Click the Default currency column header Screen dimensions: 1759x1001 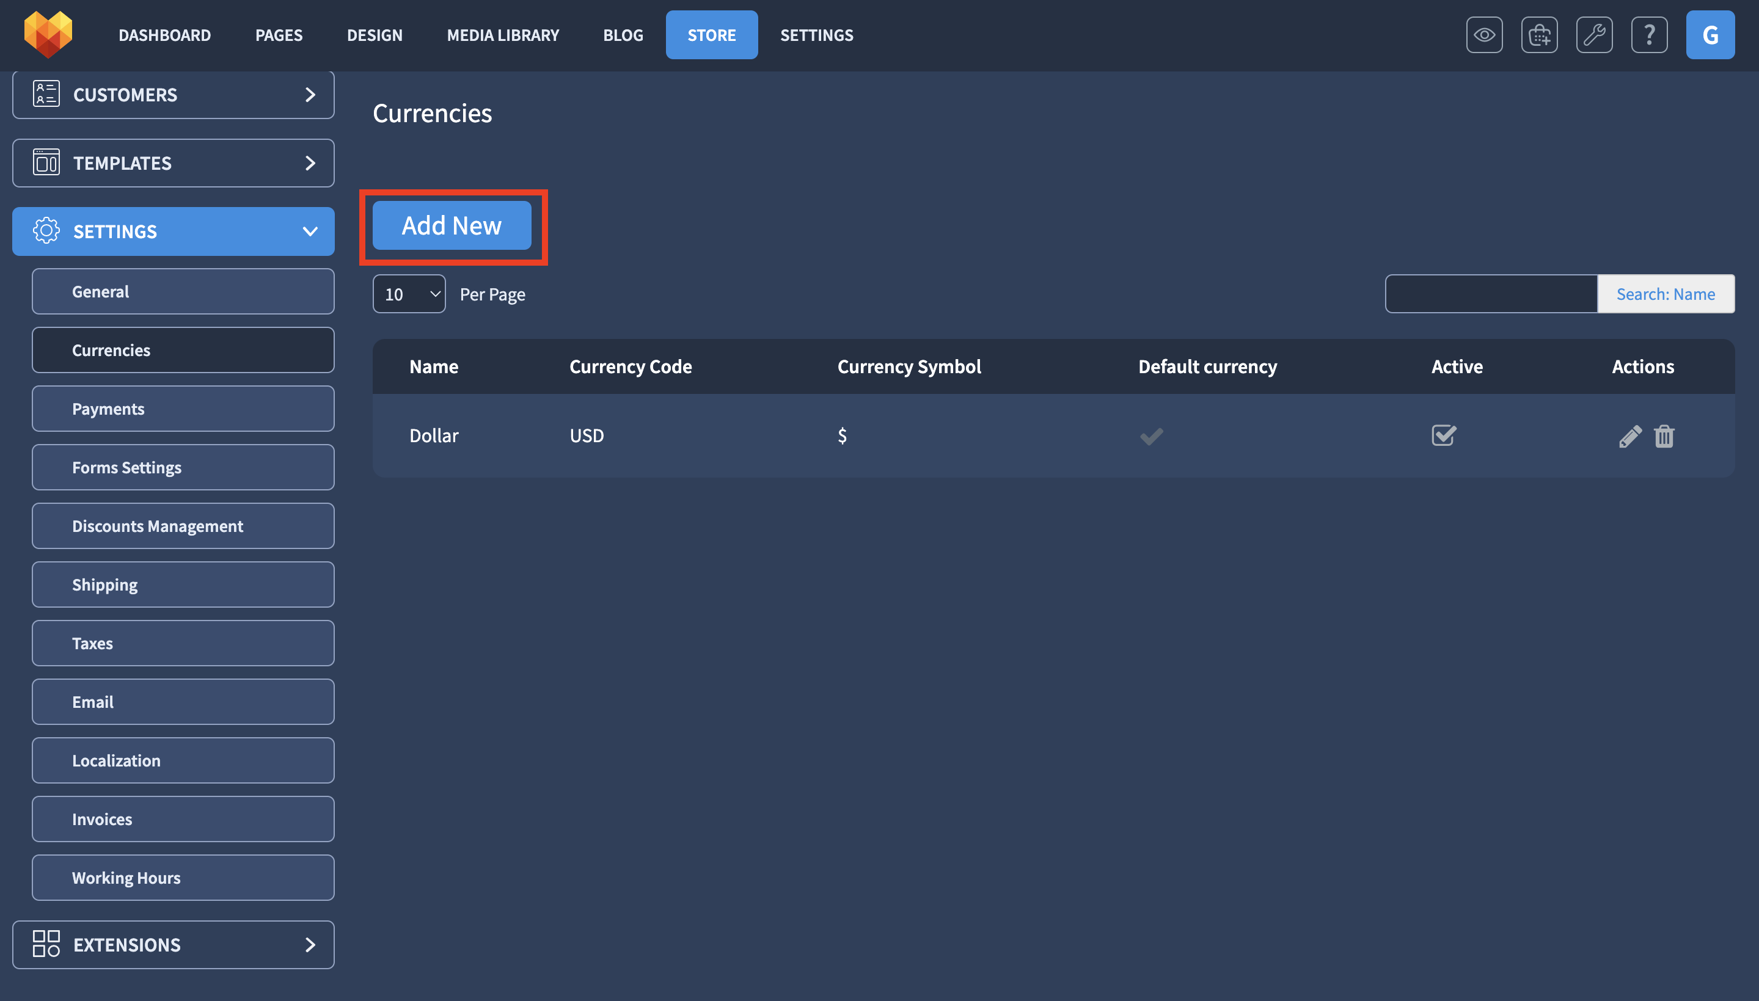click(x=1207, y=366)
